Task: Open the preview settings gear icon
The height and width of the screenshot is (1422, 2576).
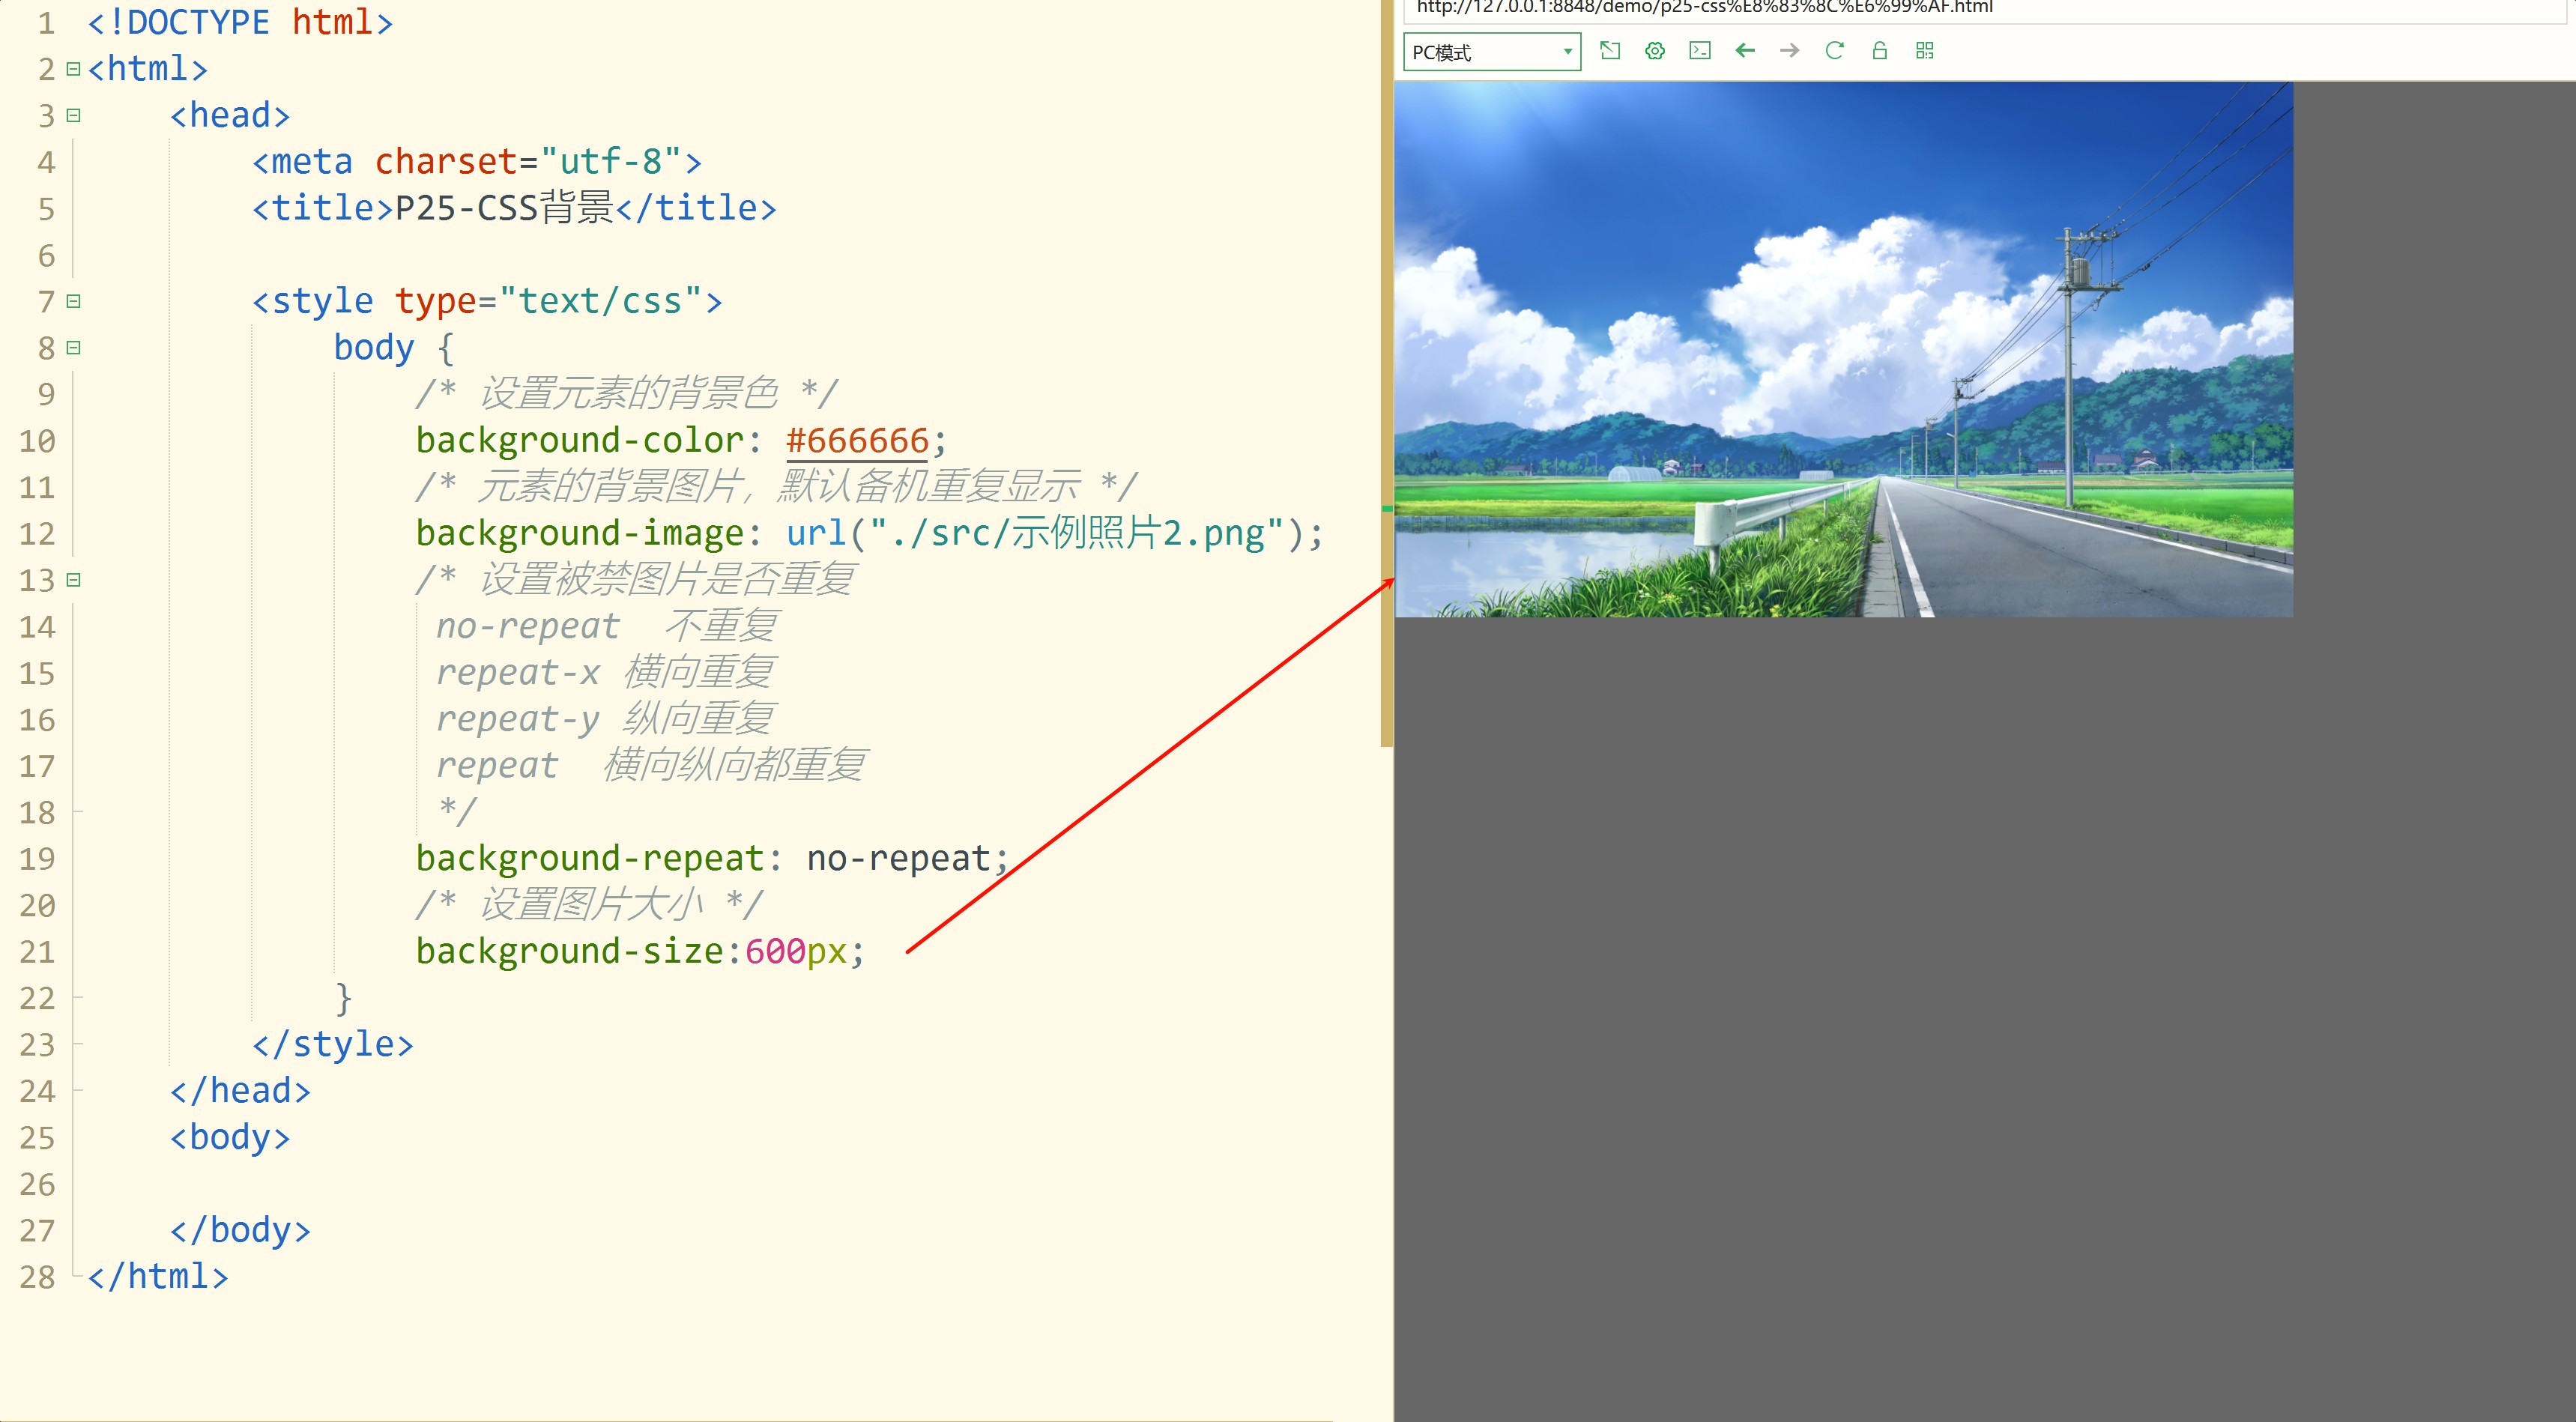Action: point(1655,51)
